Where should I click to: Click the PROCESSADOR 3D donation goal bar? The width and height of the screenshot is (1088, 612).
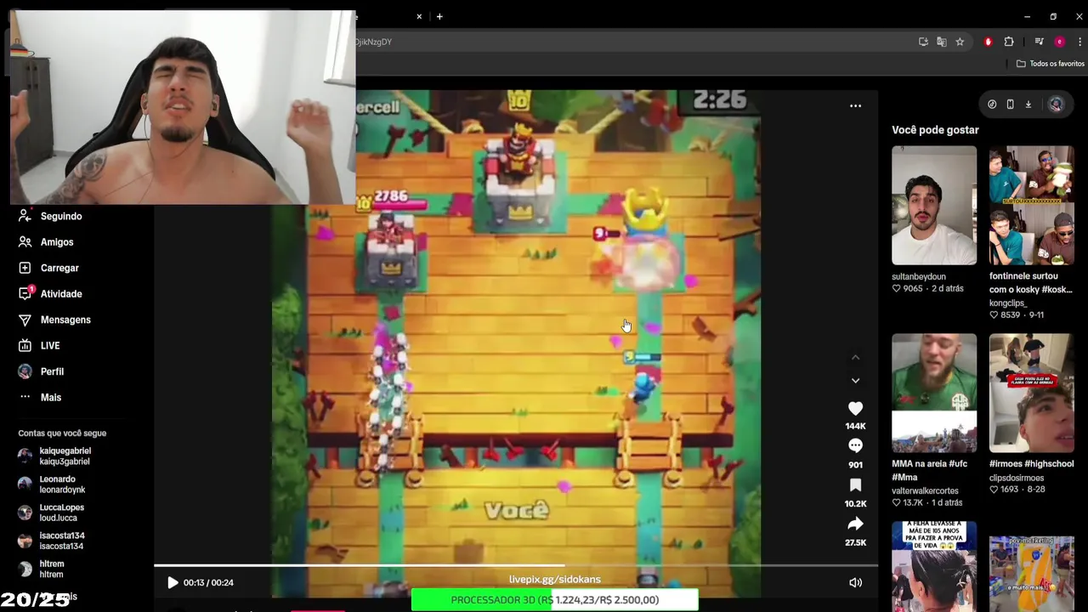[x=554, y=600]
